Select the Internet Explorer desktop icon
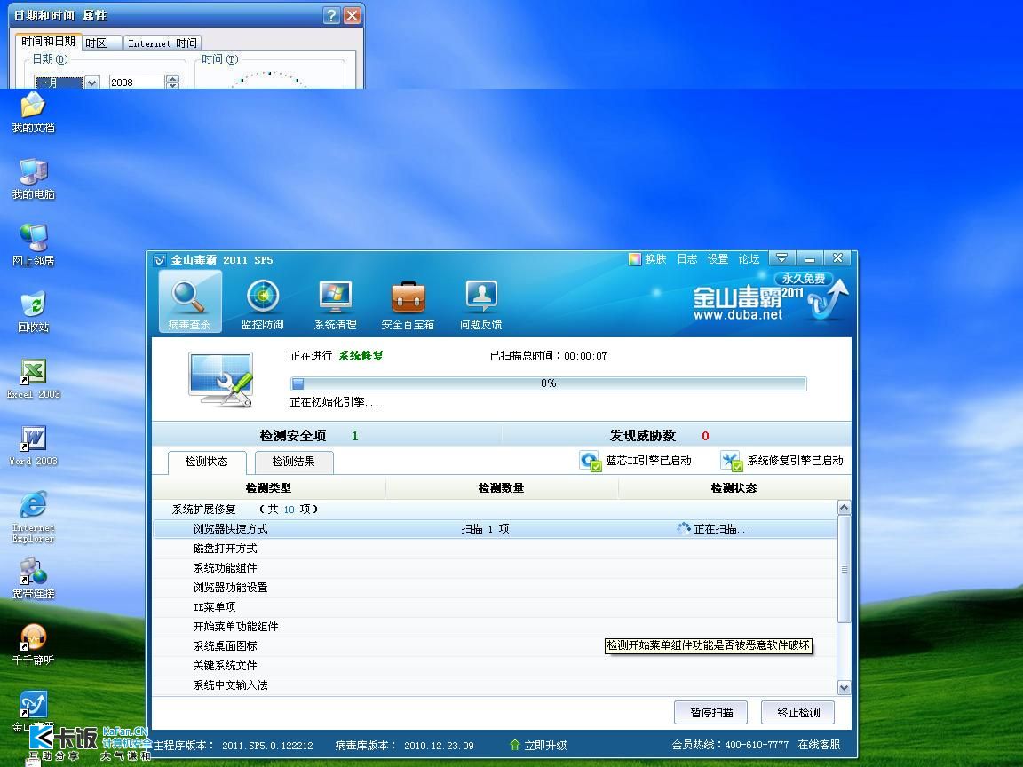Image resolution: width=1023 pixels, height=767 pixels. pos(33,518)
